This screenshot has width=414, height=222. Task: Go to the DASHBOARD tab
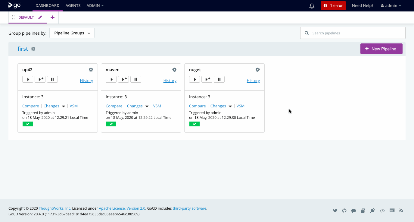(x=48, y=6)
